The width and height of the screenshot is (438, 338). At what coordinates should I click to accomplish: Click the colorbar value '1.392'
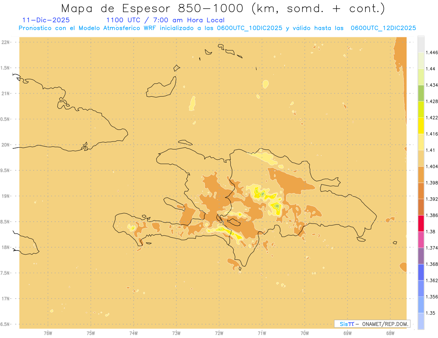point(432,199)
